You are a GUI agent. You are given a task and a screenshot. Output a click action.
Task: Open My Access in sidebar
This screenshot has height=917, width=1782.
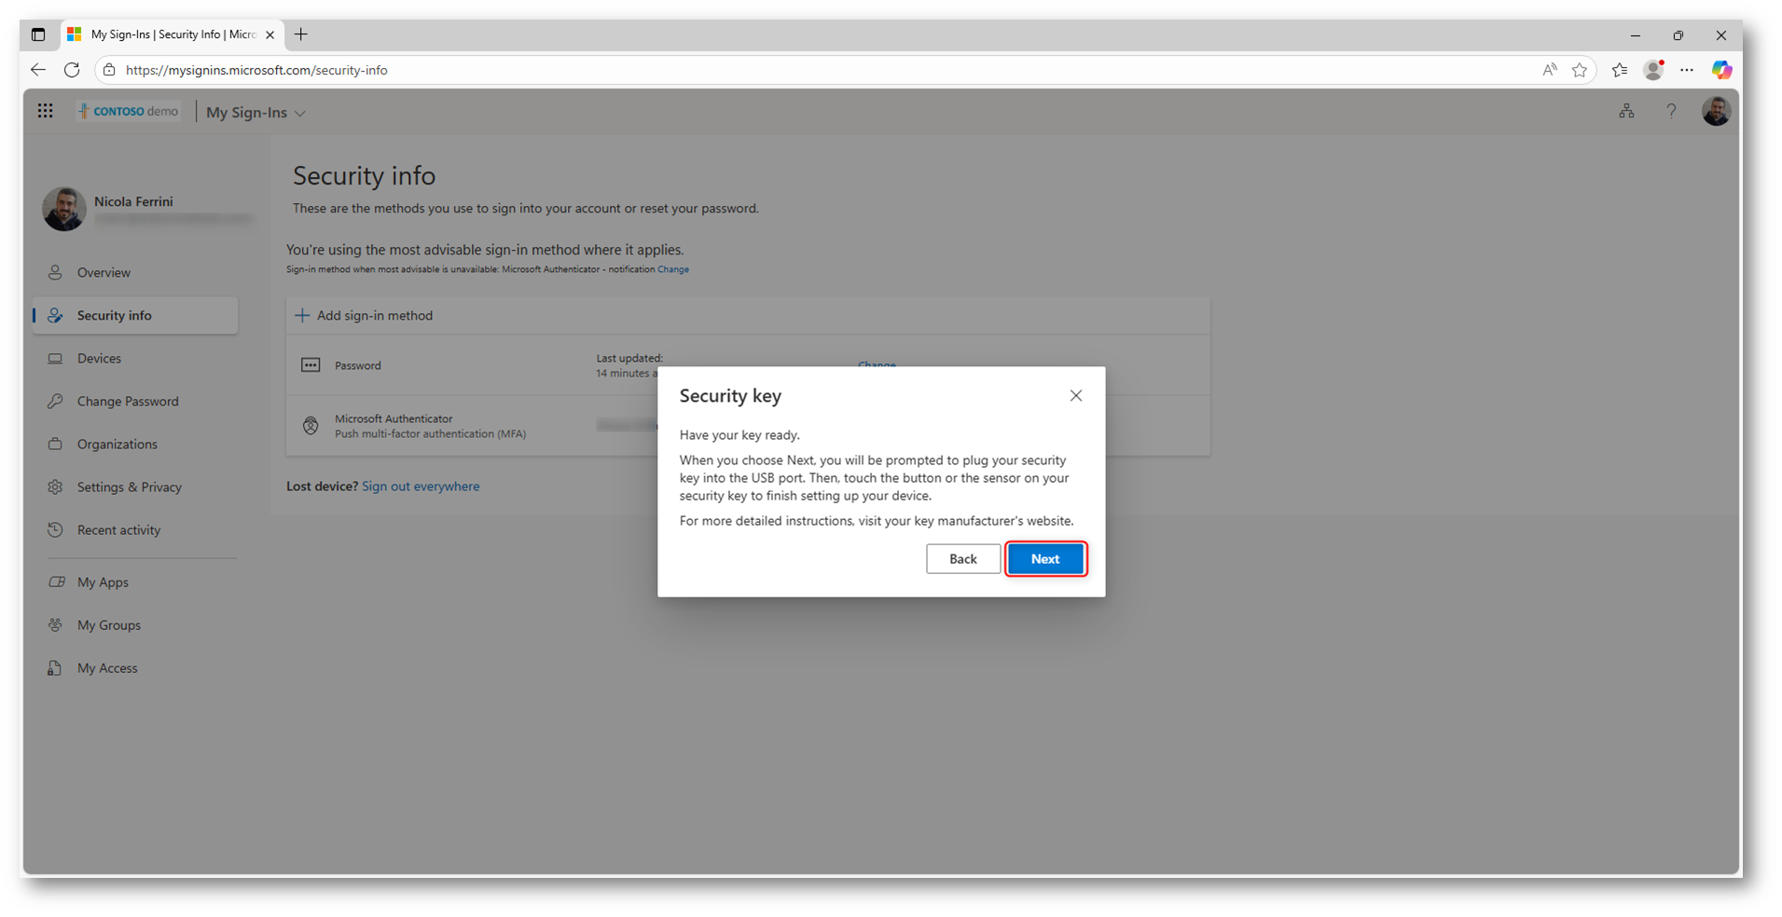[x=135, y=668]
